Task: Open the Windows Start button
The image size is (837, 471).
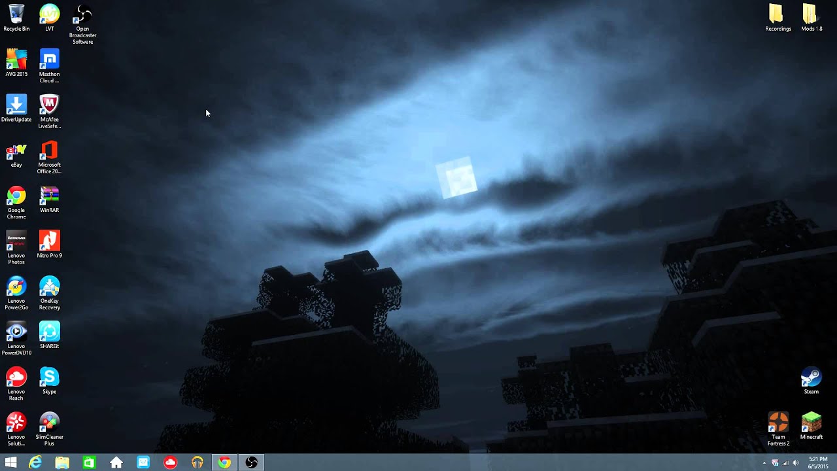Action: point(11,462)
